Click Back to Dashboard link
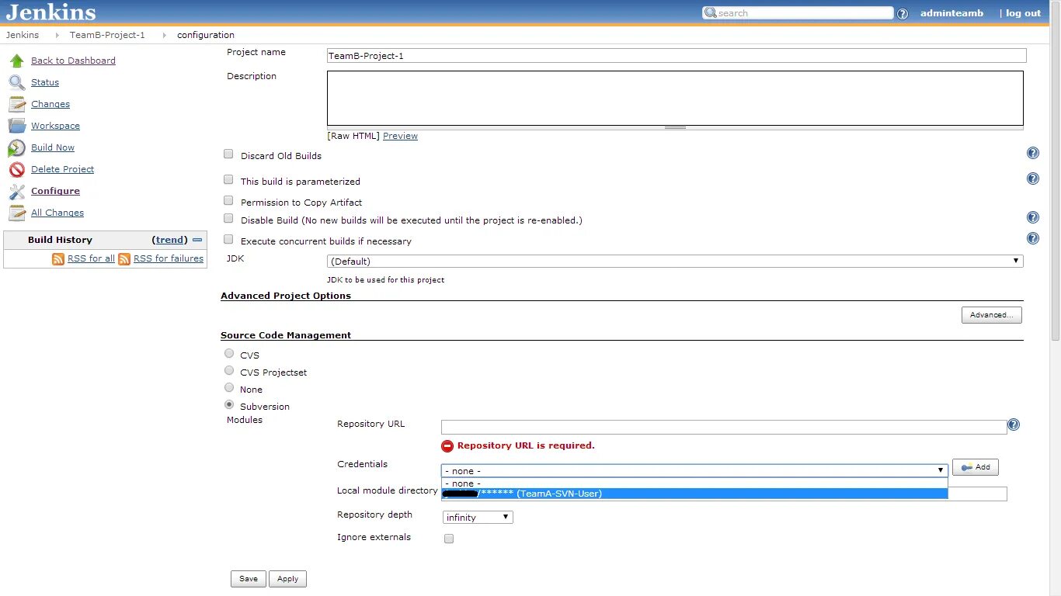Image resolution: width=1061 pixels, height=596 pixels. click(x=73, y=61)
